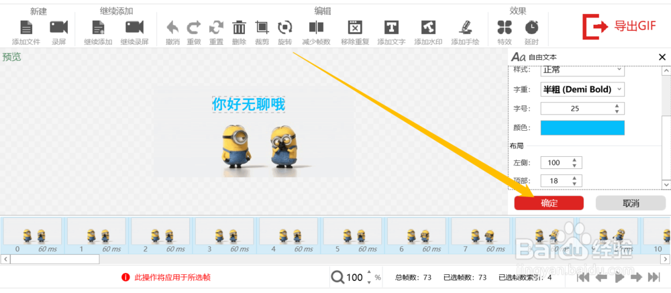
Task: Jump to the last frame
Action: [x=654, y=277]
